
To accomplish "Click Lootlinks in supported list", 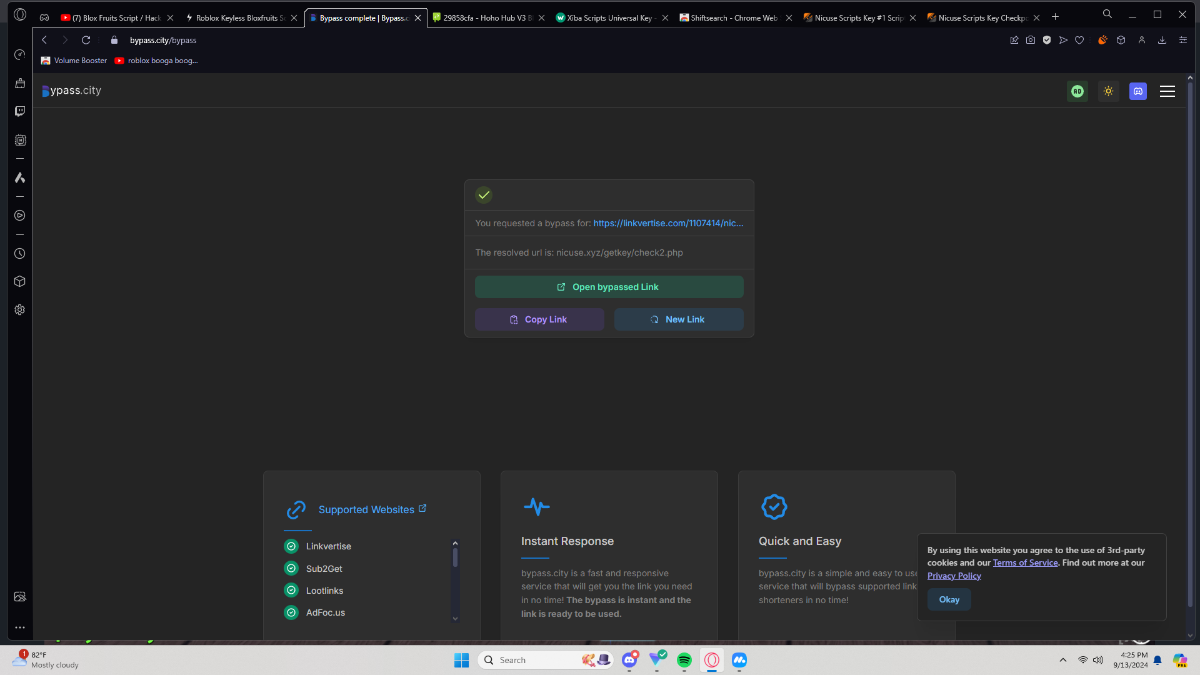I will tap(324, 591).
